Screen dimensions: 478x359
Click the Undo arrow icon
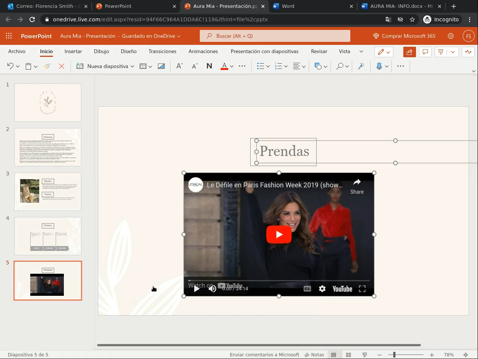coord(10,66)
